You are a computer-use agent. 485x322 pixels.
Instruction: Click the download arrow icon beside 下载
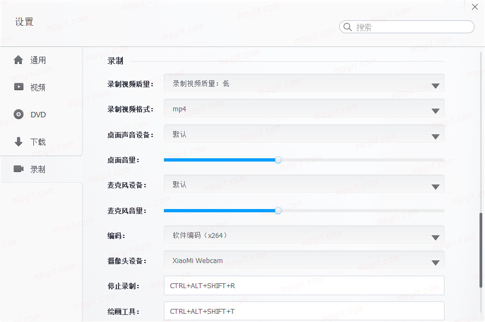point(19,141)
